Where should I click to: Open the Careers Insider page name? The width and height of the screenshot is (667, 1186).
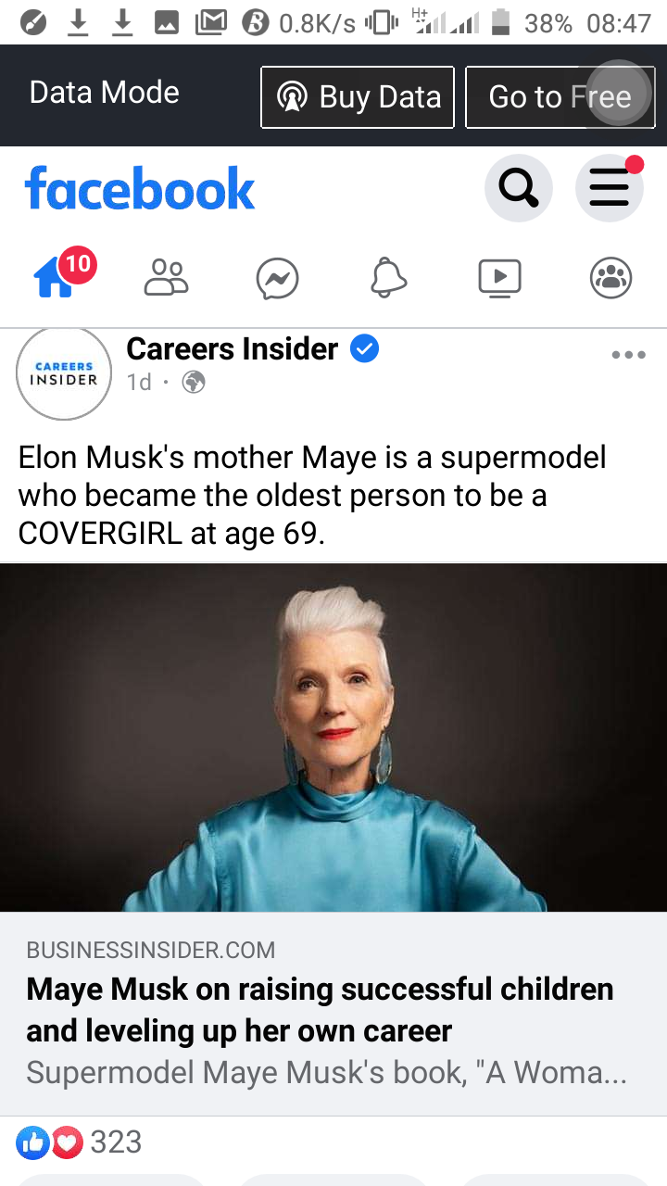[233, 348]
